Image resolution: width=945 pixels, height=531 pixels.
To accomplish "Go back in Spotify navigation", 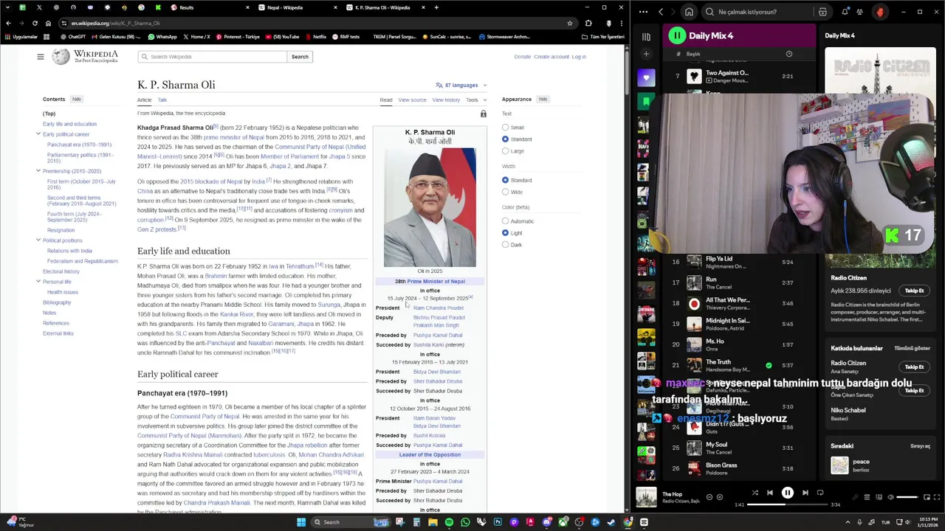I will pos(661,12).
